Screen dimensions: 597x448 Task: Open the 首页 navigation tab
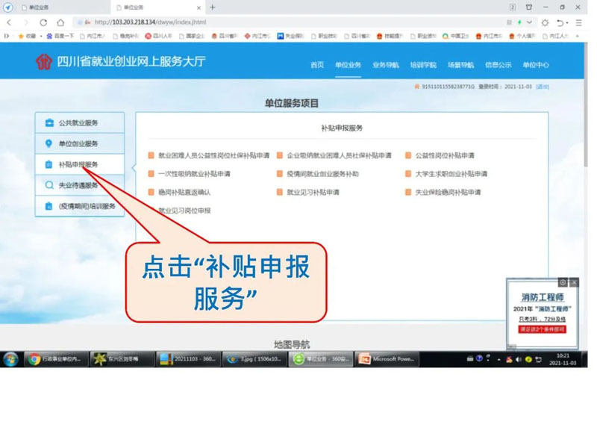[x=317, y=65]
